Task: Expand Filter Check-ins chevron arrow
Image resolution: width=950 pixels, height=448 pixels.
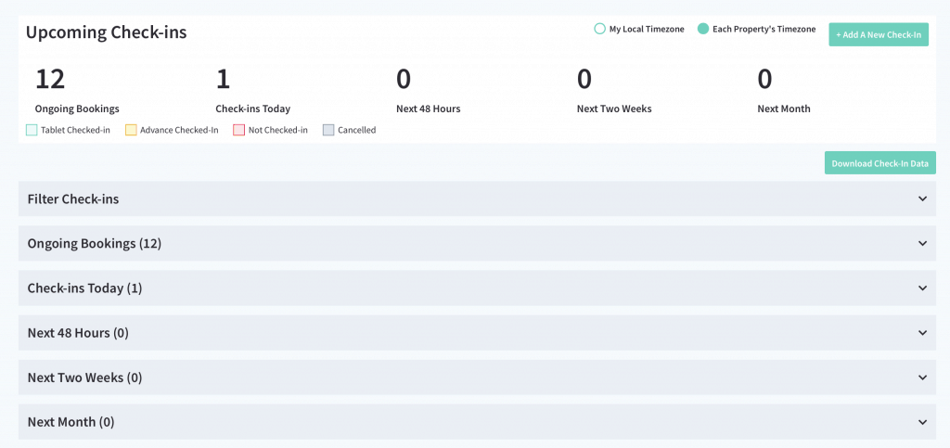Action: [x=922, y=198]
